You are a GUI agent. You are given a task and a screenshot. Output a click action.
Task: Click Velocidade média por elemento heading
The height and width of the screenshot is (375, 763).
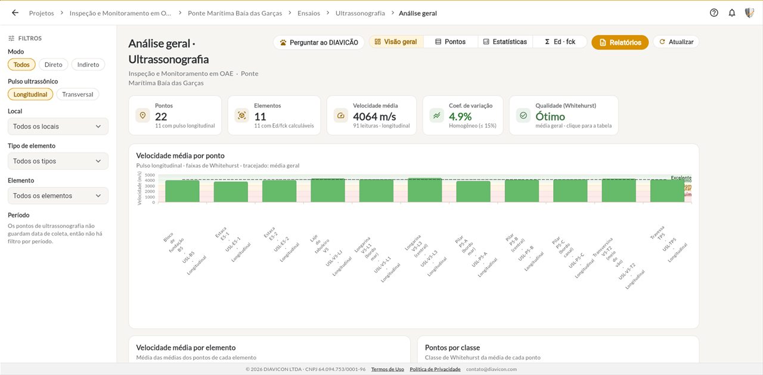point(186,348)
